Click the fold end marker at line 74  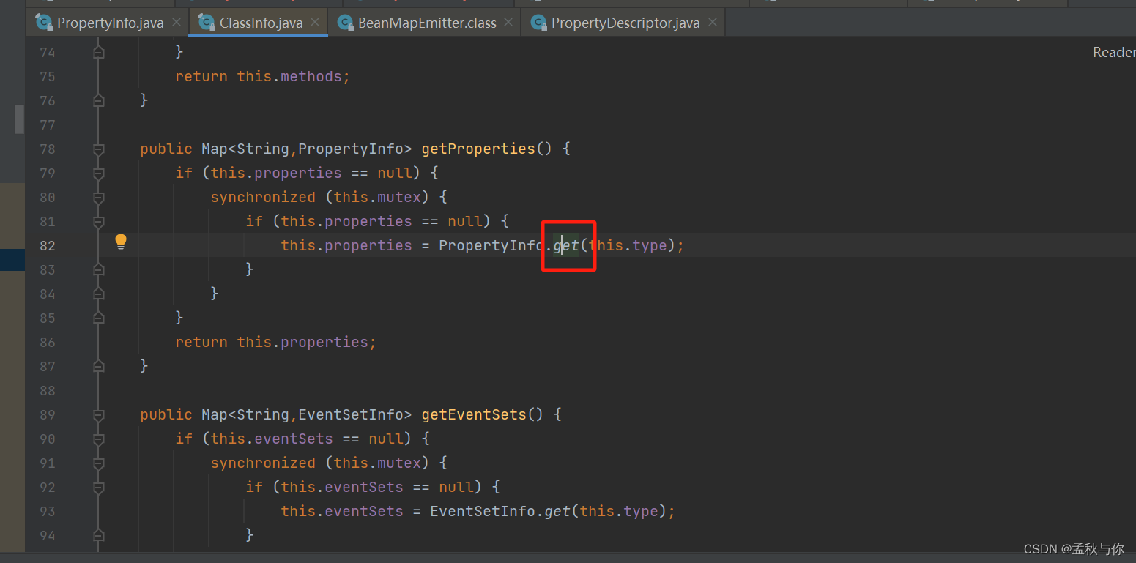[x=99, y=52]
